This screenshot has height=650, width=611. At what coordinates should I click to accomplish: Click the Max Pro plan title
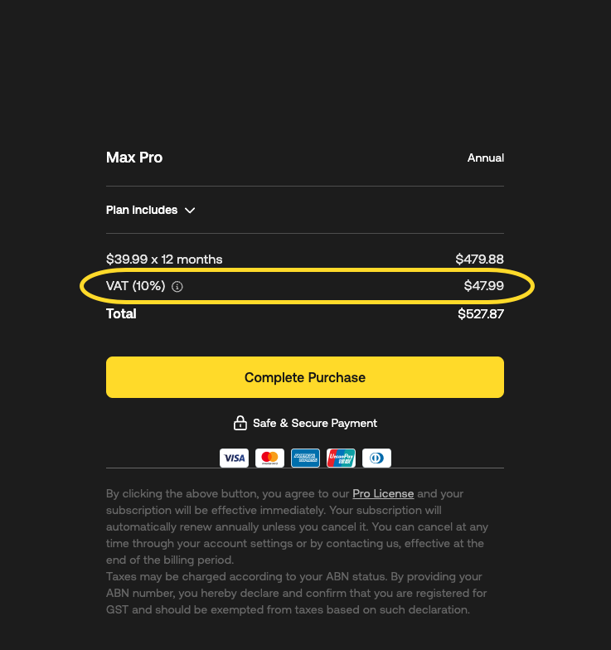click(x=134, y=158)
